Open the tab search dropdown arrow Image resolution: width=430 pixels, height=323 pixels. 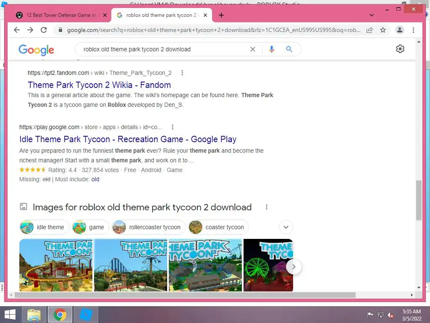(372, 15)
